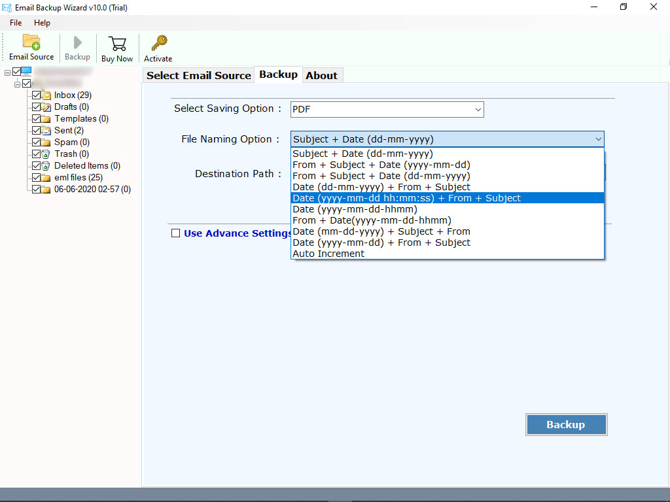Choose Date (yyyy-mm-dd-hhmm) option
This screenshot has width=670, height=502.
click(x=448, y=209)
